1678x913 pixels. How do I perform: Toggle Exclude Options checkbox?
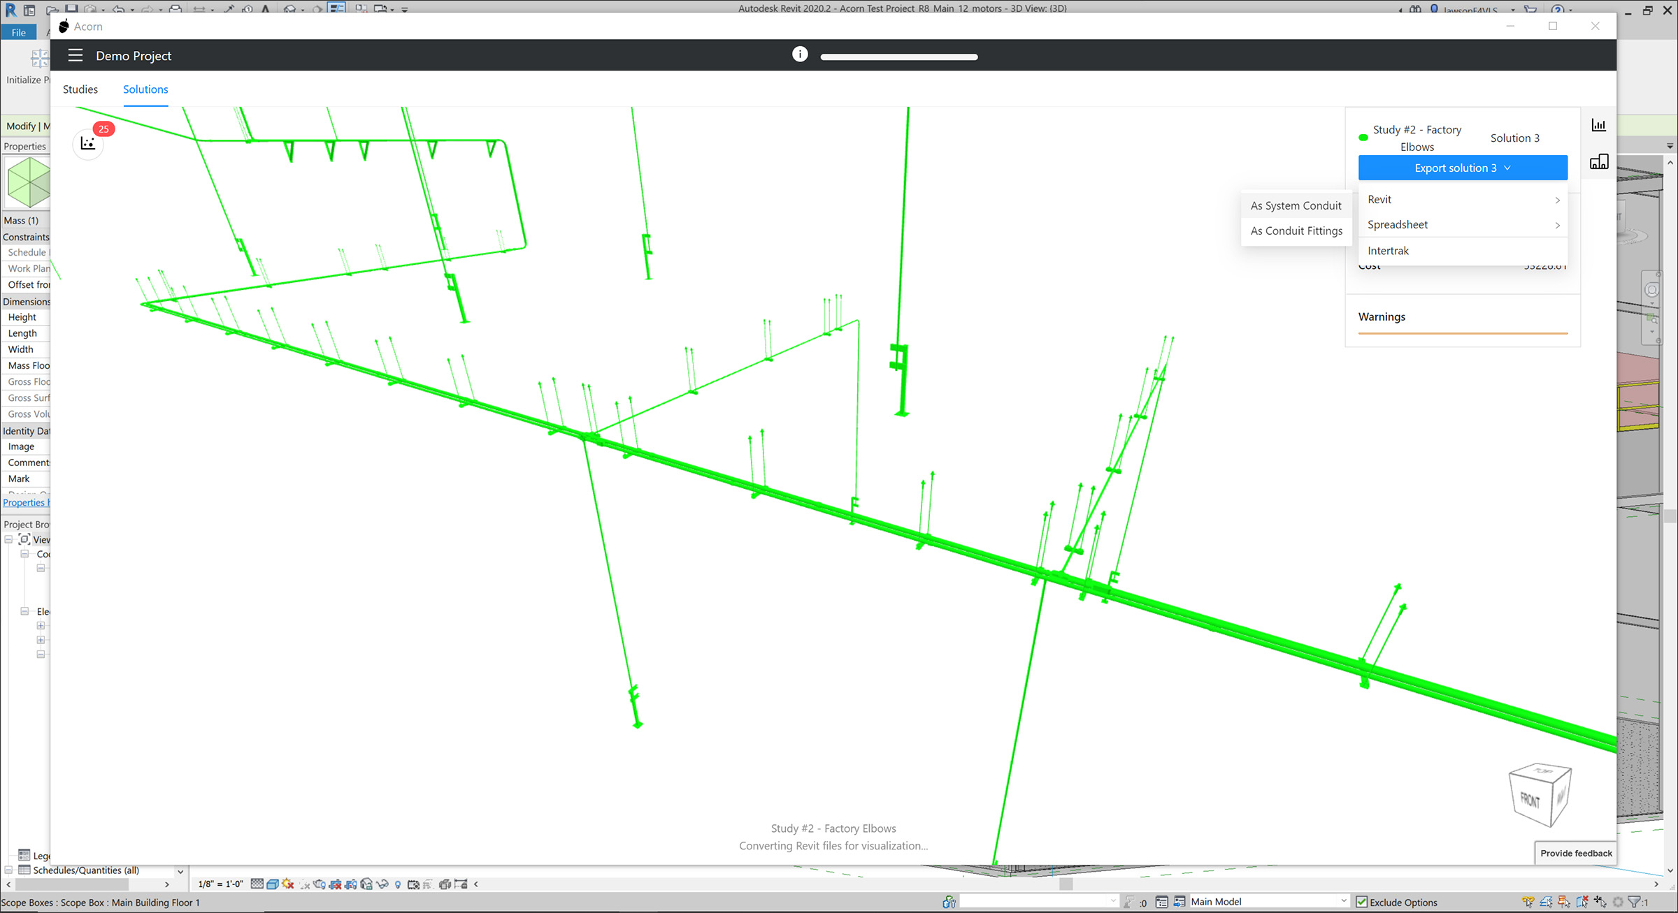(1361, 902)
